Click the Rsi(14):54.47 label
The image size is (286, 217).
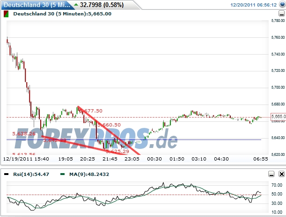(x=31, y=174)
